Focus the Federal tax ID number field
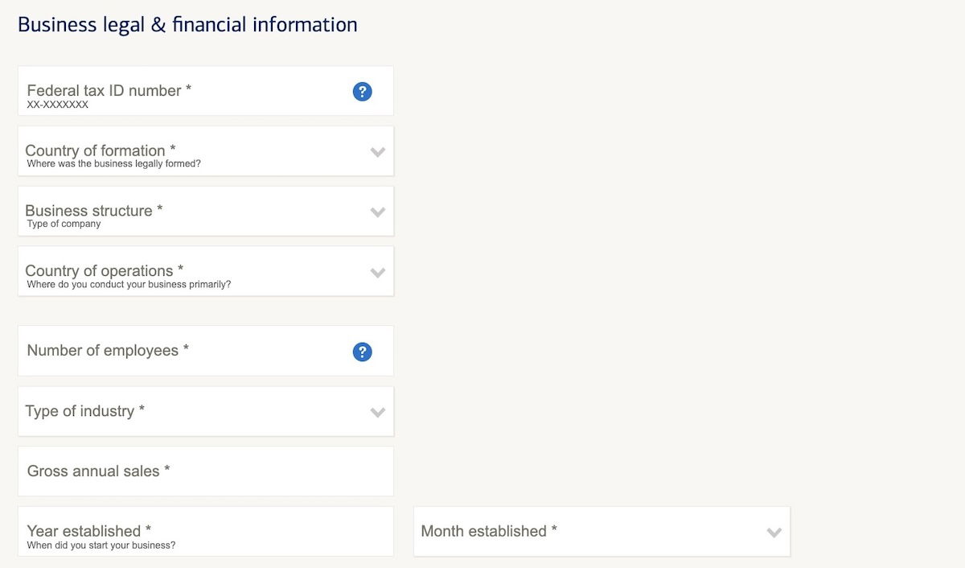This screenshot has height=568, width=965. pyautogui.click(x=206, y=91)
